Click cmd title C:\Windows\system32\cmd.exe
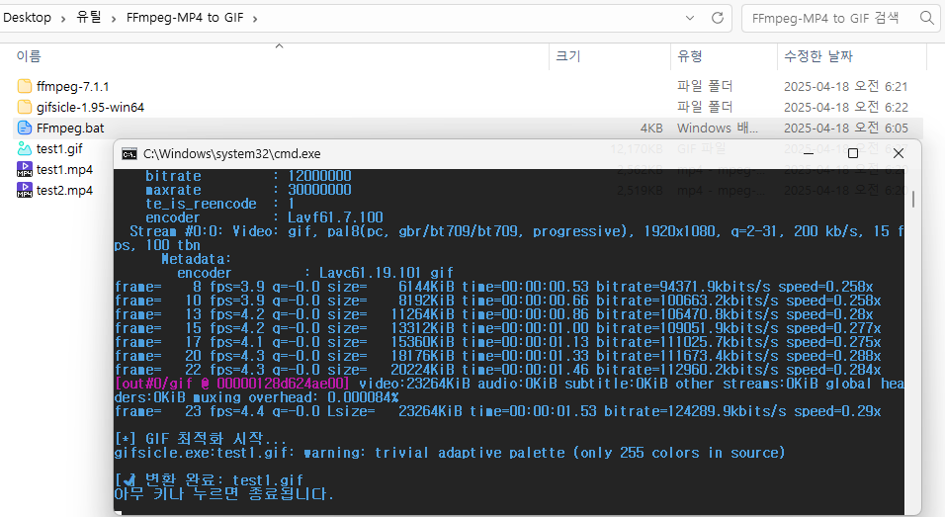 pyautogui.click(x=232, y=154)
